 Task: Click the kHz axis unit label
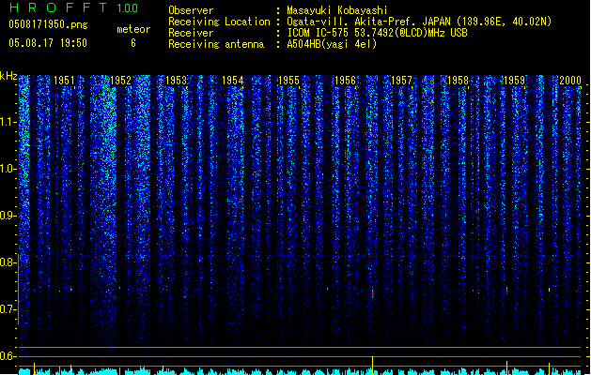[8, 76]
